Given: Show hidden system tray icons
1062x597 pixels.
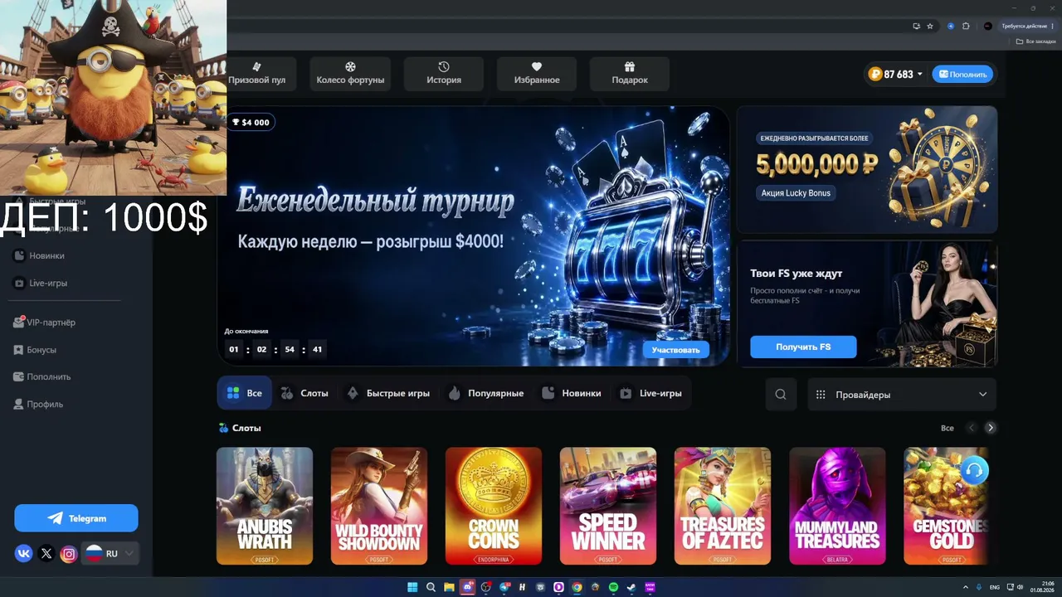Looking at the screenshot, I should [967, 587].
